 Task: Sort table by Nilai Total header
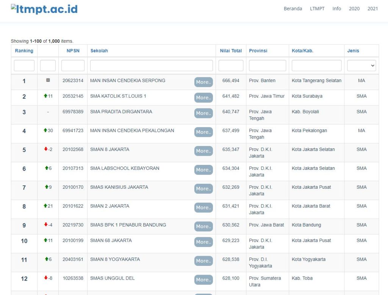coord(231,51)
